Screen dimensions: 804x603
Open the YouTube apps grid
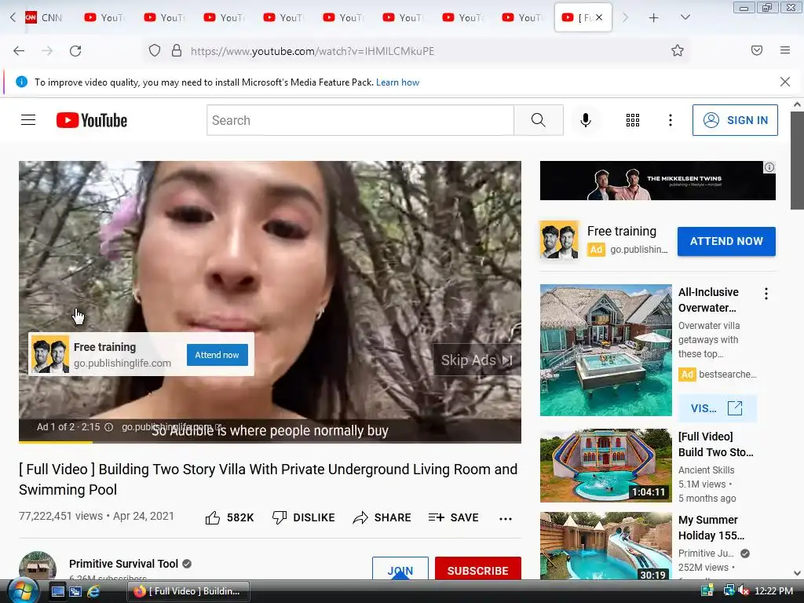point(633,120)
